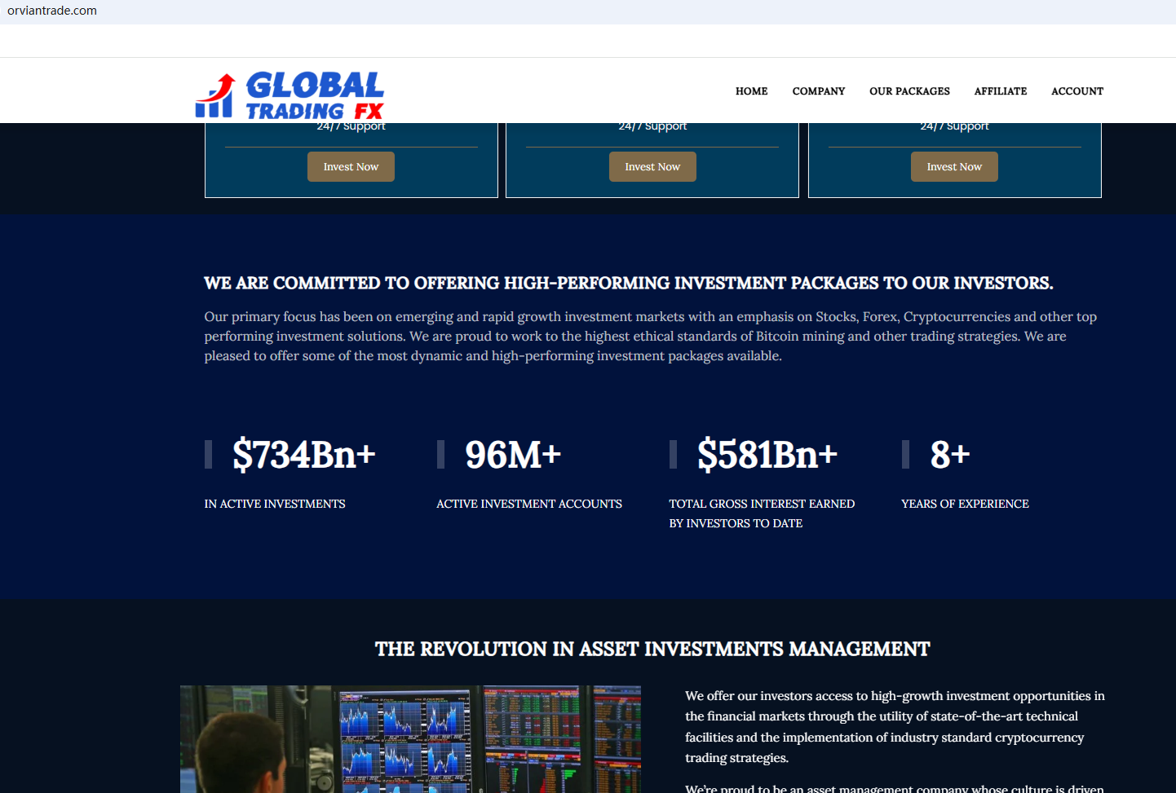Screen dimensions: 1176x793
Task: Click the $581Bn+ statistic
Action: coord(767,455)
